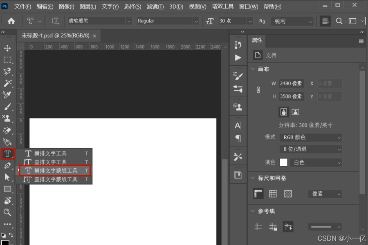This screenshot has height=245, width=368.
Task: Open the anti-aliasing dropdown 锐利
Action: [292, 21]
